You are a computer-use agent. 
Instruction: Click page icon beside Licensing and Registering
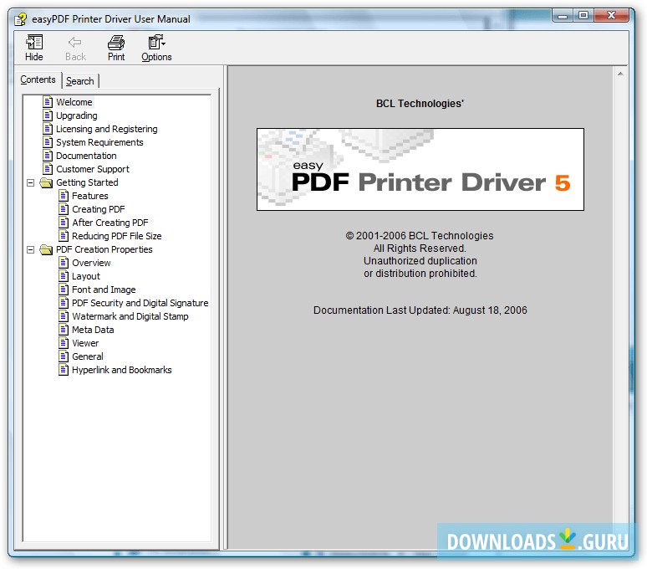click(x=48, y=128)
